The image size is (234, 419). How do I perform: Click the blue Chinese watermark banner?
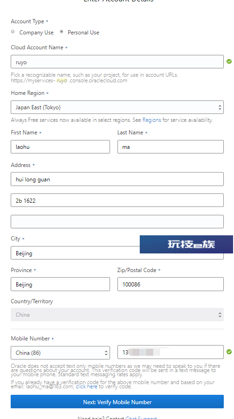(186, 244)
